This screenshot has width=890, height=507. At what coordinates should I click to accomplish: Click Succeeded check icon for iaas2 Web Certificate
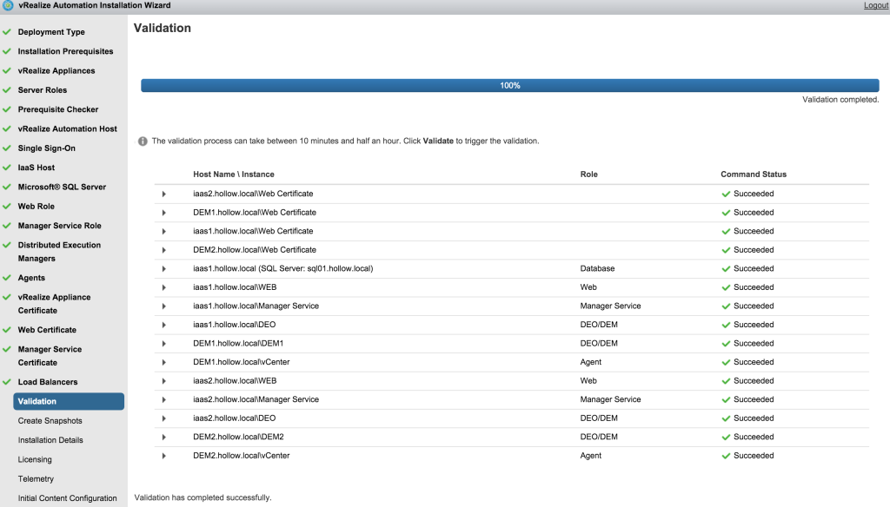726,194
